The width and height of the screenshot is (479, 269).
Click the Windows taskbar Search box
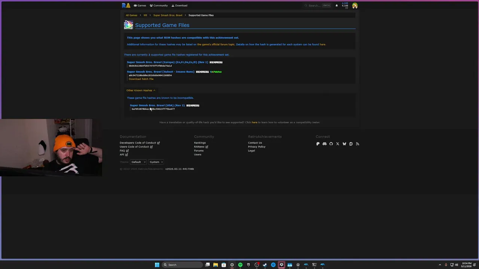(181, 265)
